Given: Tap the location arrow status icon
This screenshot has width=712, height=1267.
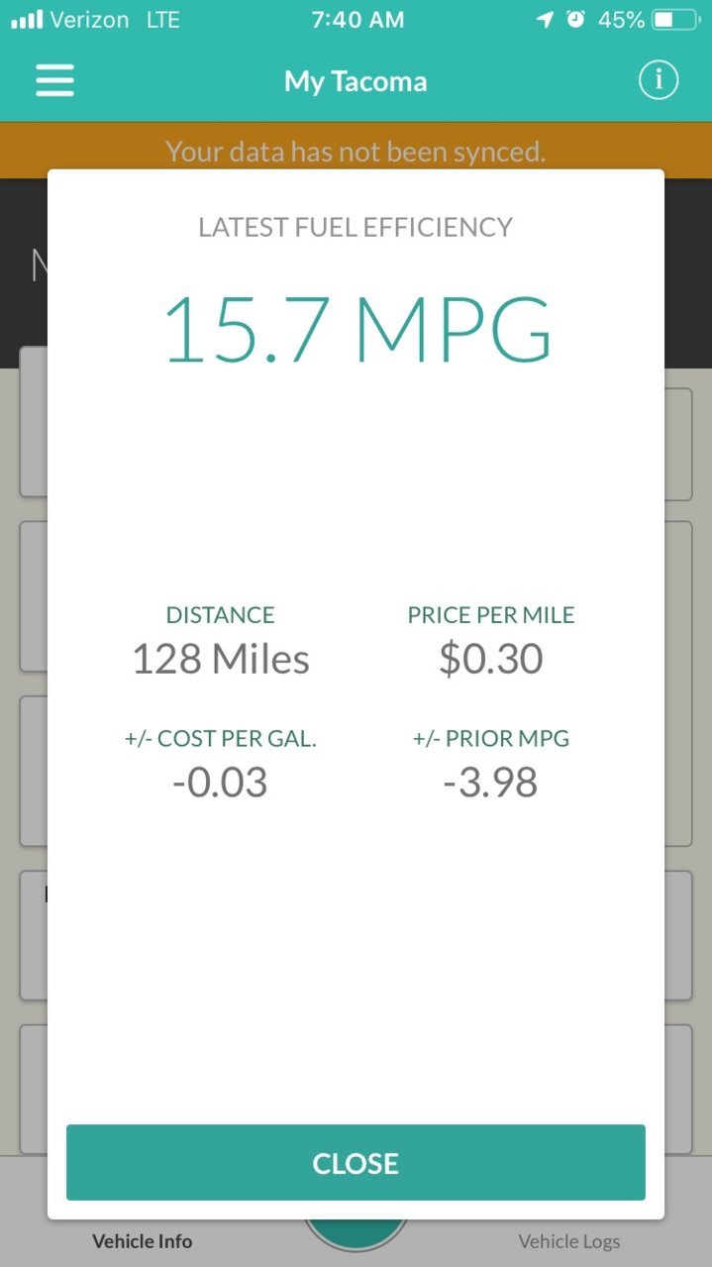Looking at the screenshot, I should (x=545, y=19).
